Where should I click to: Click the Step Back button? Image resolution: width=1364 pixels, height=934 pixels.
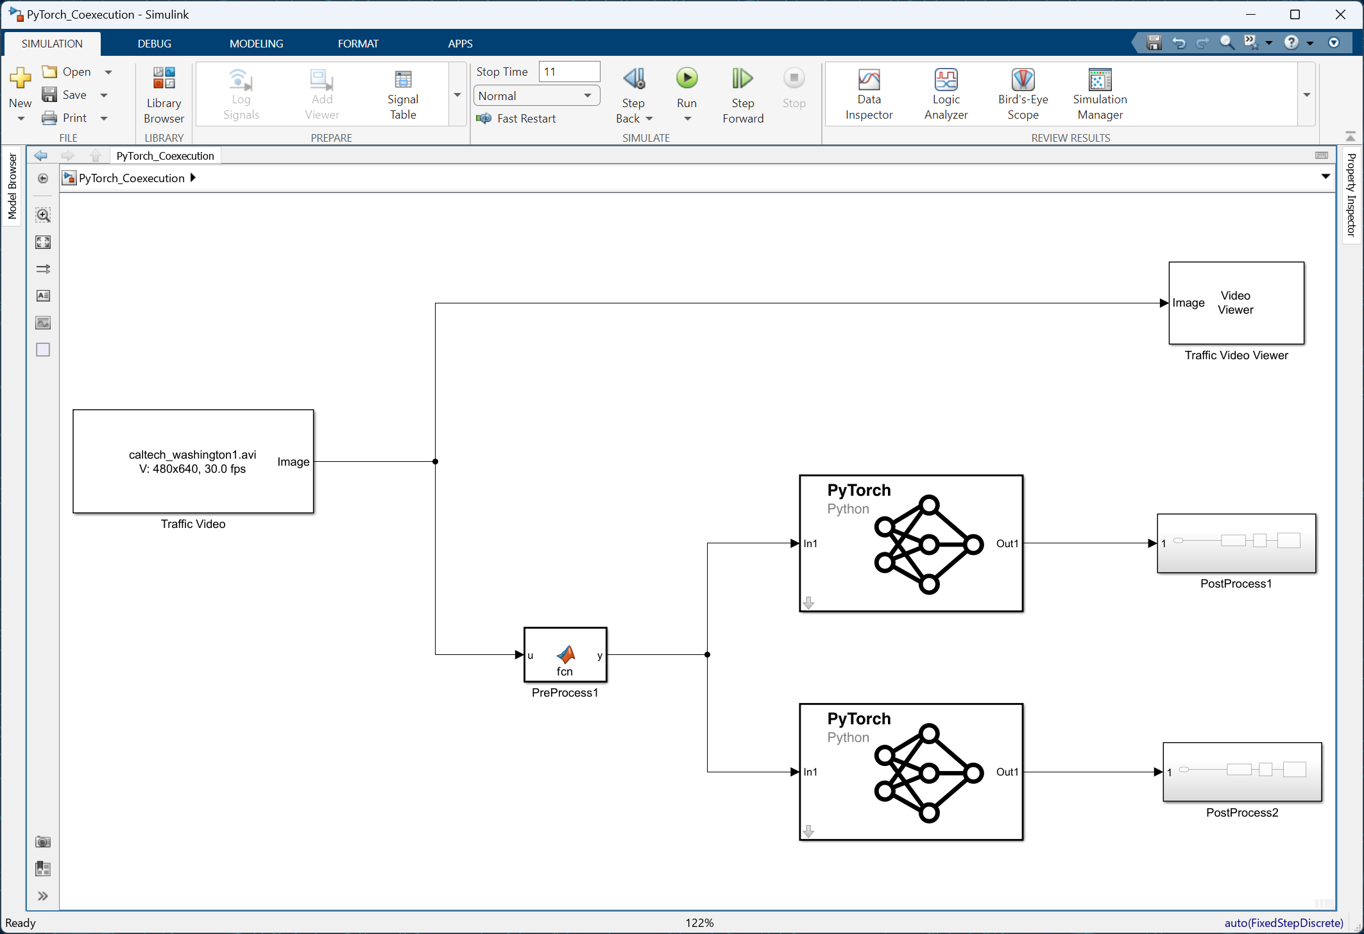pyautogui.click(x=634, y=79)
